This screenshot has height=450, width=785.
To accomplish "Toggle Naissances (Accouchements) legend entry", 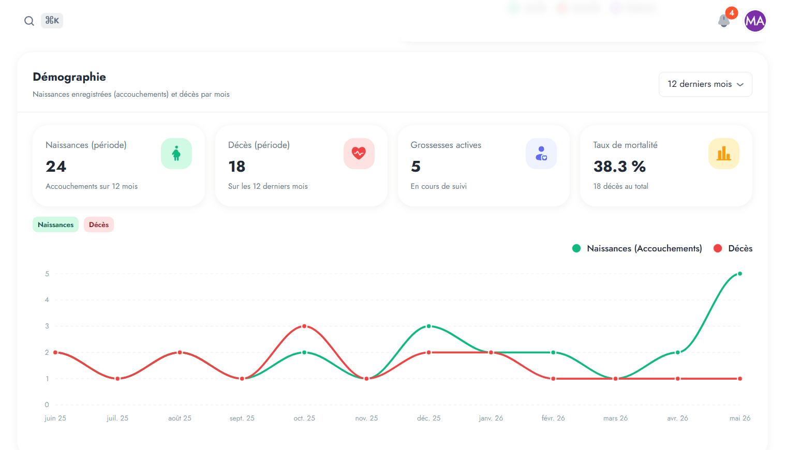I will click(637, 248).
